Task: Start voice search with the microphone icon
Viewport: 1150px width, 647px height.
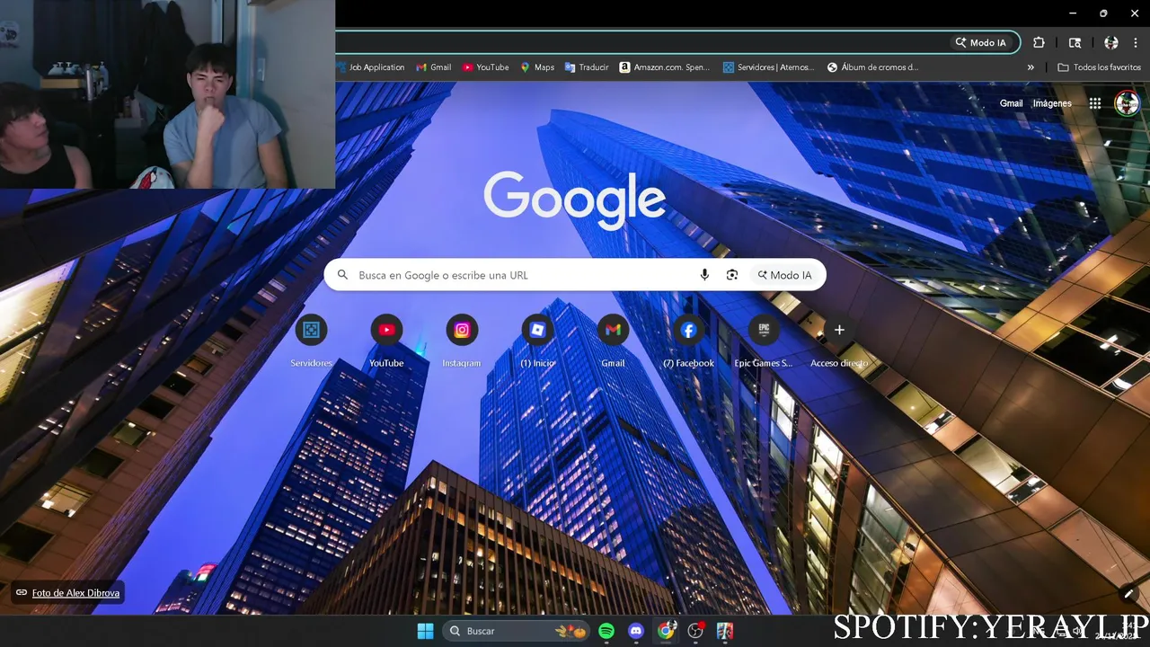Action: (x=704, y=275)
